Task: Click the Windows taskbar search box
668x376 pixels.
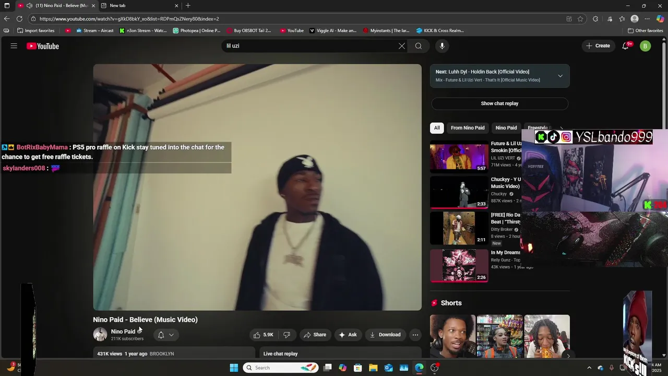Action: [281, 368]
